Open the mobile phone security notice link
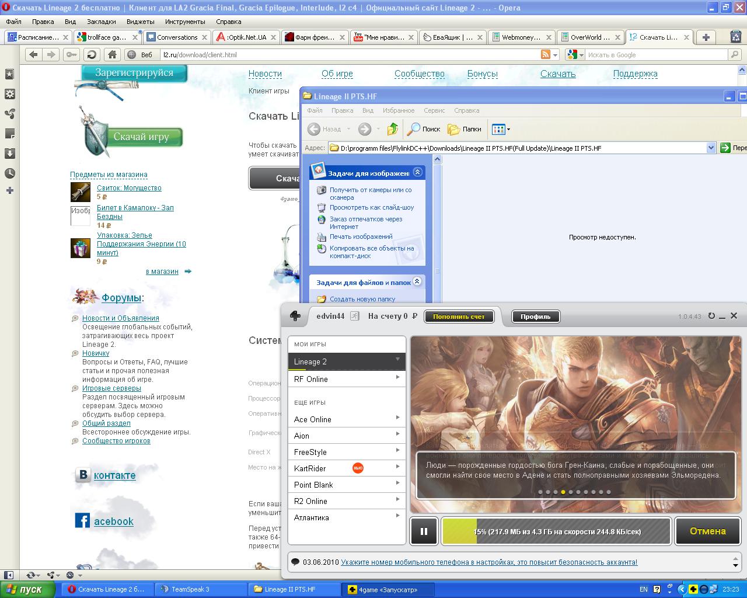Viewport: 747px width, 598px height. (489, 562)
